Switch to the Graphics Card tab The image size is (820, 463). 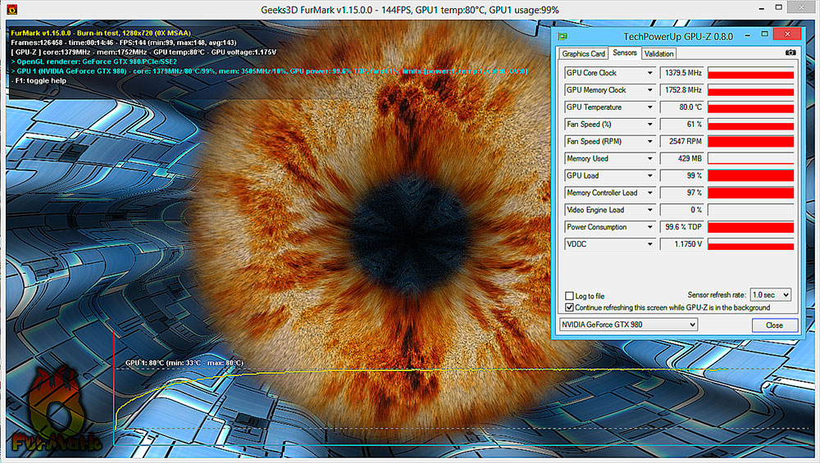[583, 53]
